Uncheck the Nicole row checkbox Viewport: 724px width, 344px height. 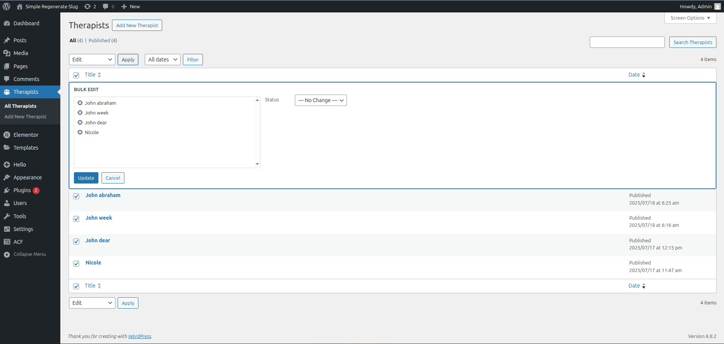click(x=76, y=264)
